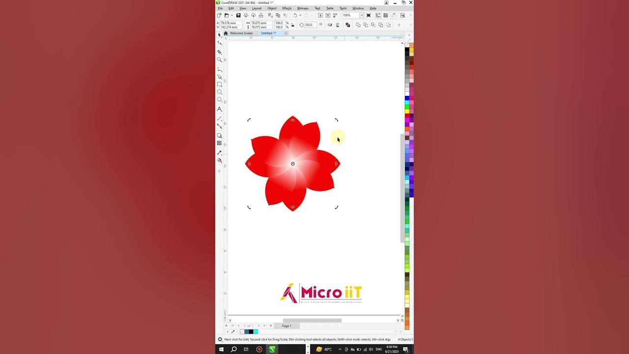Pick cyan swatch in document palette

click(255, 331)
